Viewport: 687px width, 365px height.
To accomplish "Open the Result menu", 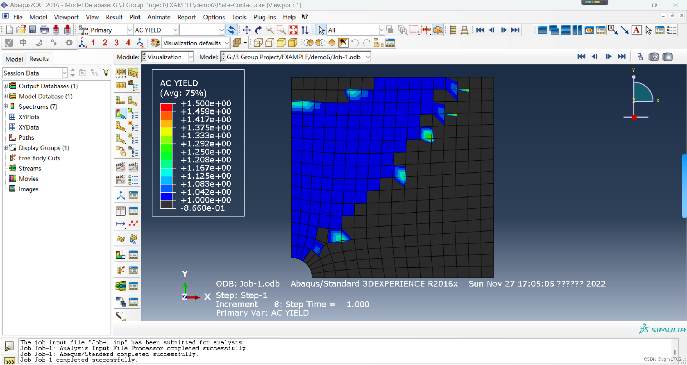I will coord(114,17).
